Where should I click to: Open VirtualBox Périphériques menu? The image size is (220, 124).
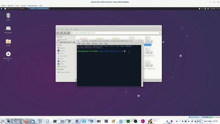tap(33, 6)
